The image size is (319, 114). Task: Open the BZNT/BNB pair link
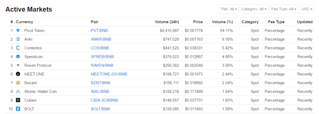pyautogui.click(x=101, y=83)
